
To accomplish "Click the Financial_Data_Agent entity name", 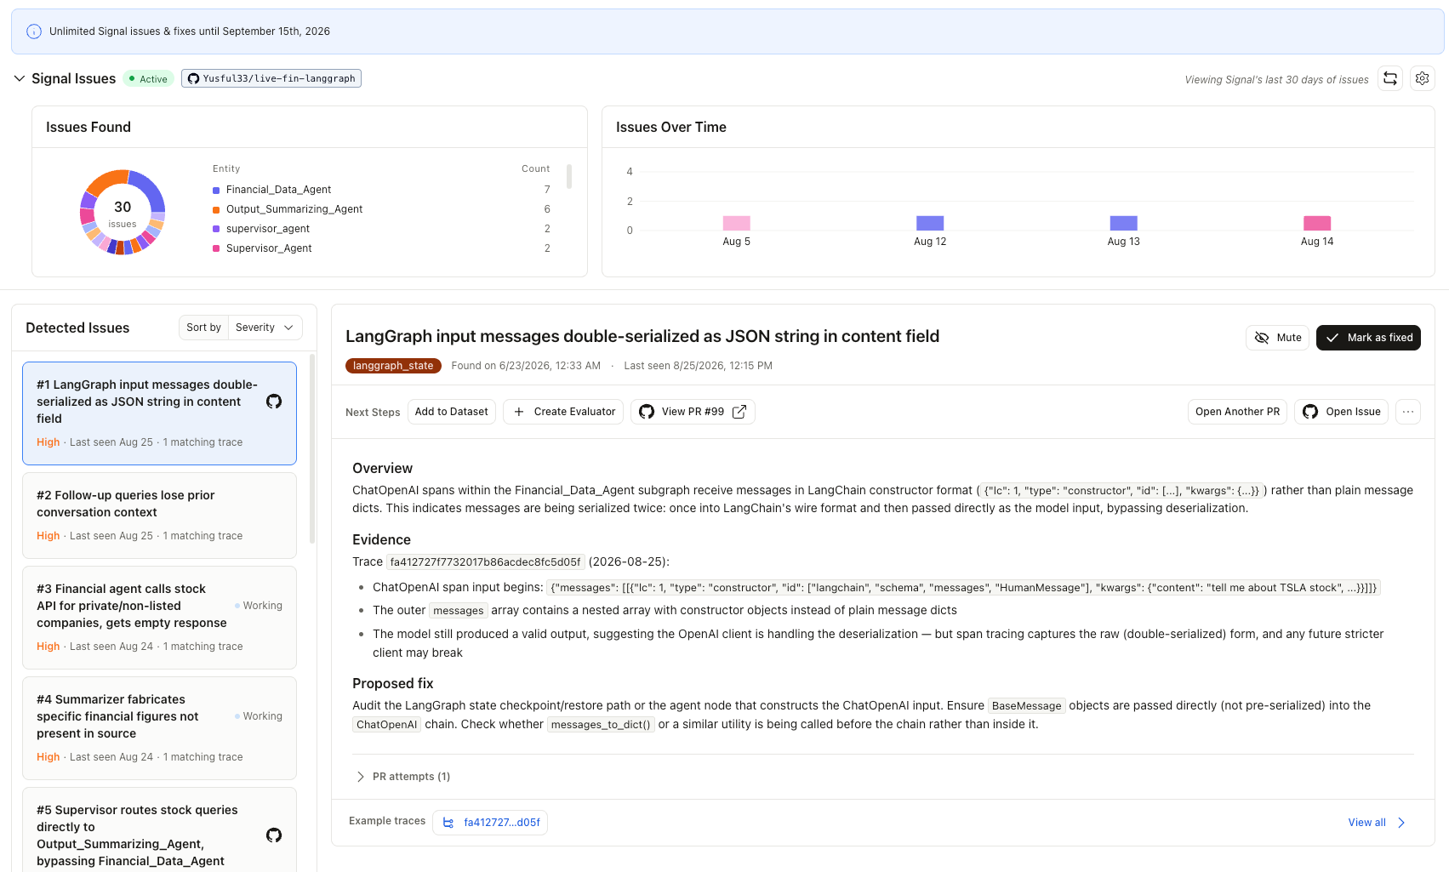I will click(278, 190).
